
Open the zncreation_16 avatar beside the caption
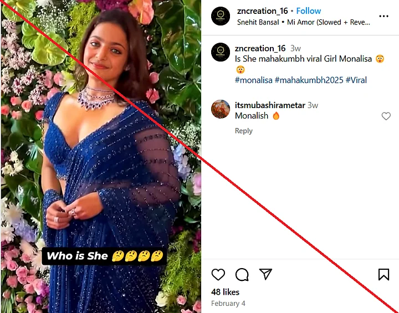click(x=221, y=53)
